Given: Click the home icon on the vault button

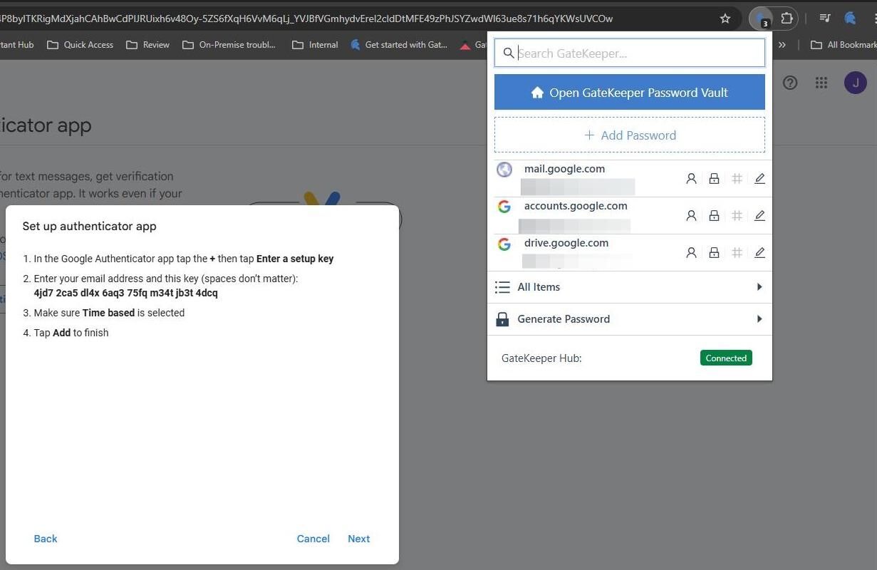Looking at the screenshot, I should (538, 93).
